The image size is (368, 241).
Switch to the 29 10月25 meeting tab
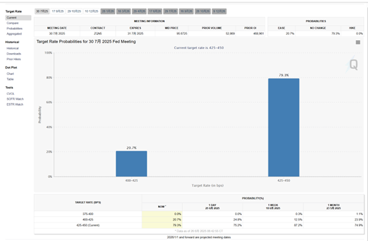(74, 11)
